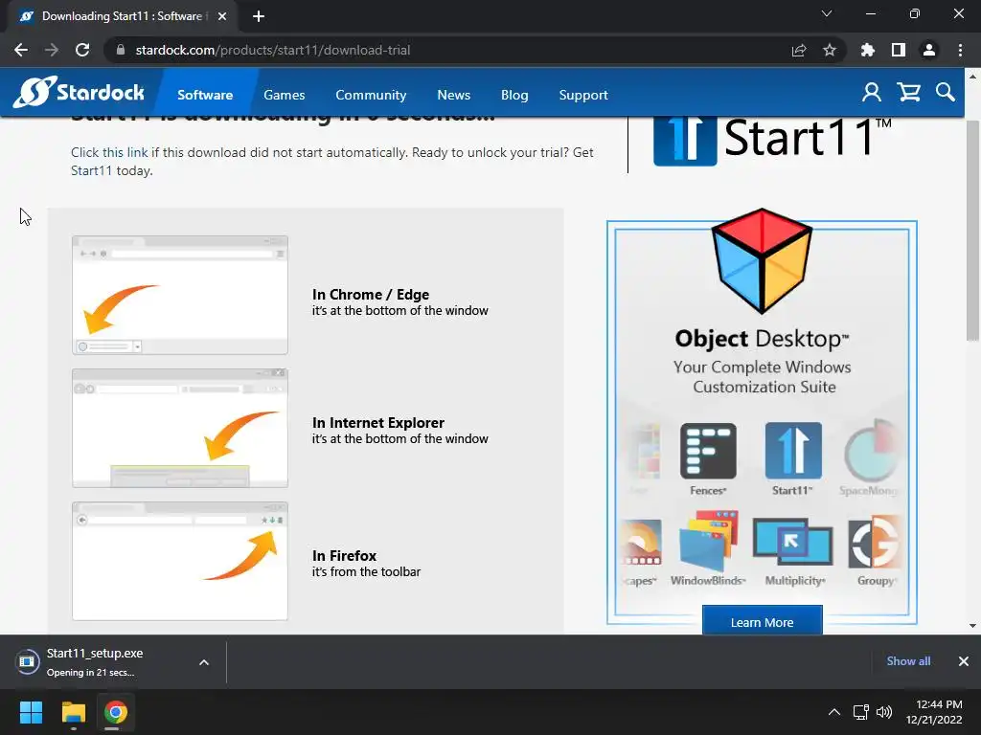Open the network icon in system tray
The image size is (981, 735).
coord(861,712)
